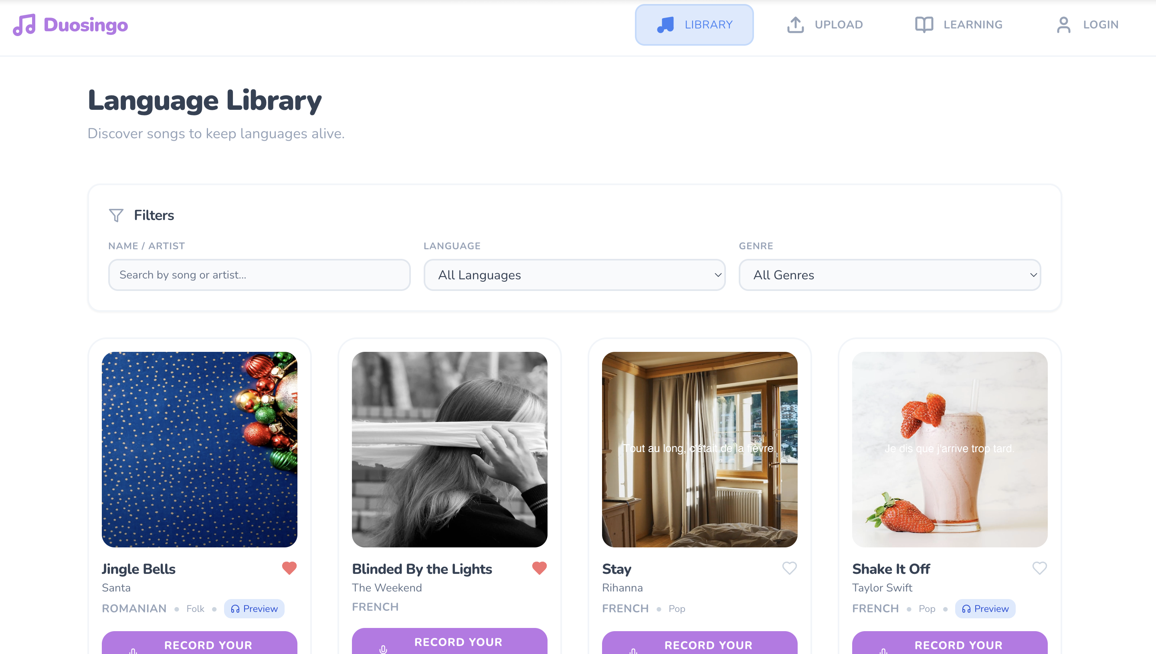Viewport: 1156px width, 654px height.
Task: Click Record Your button under Stay
Action: (699, 643)
